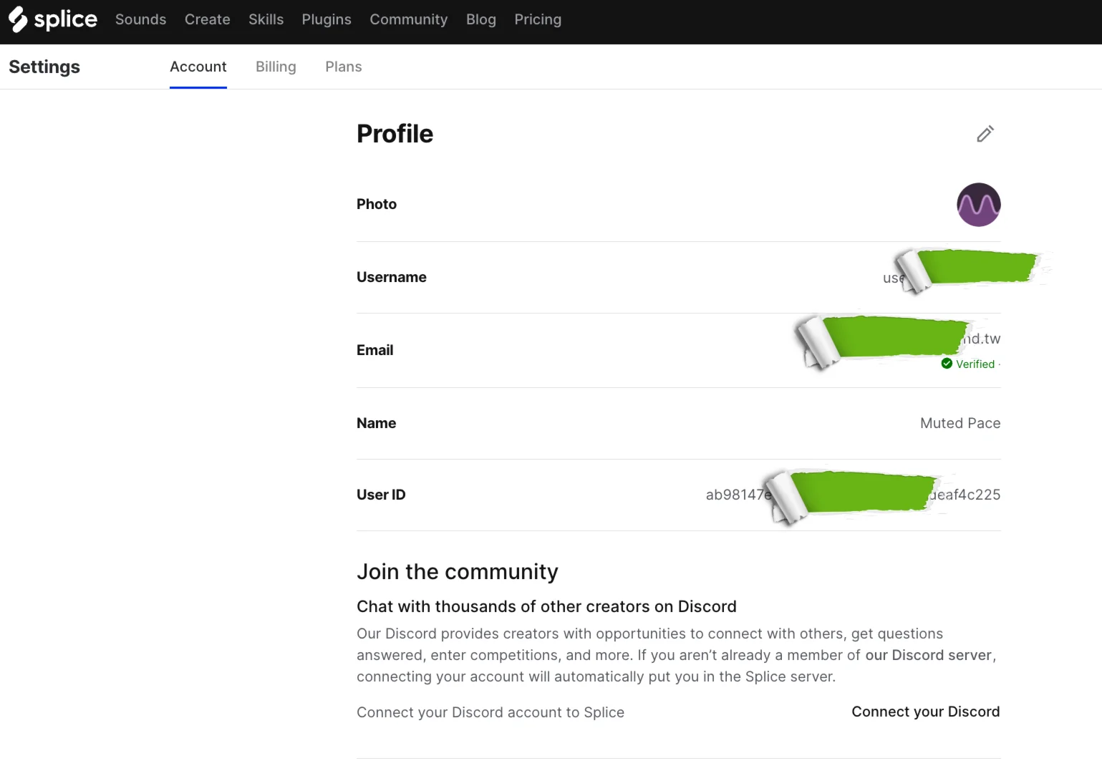1102x781 pixels.
Task: Open the Sounds menu item
Action: click(x=140, y=19)
